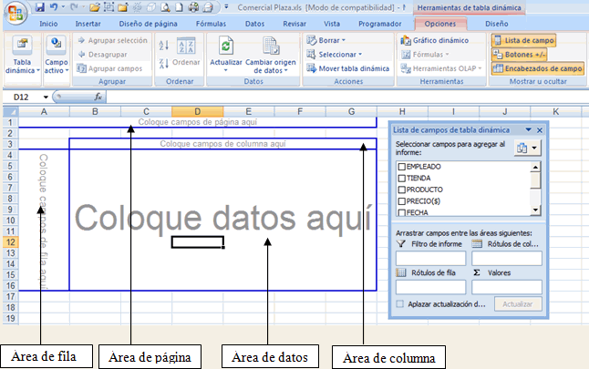Screen dimensions: 589x369
Task: Toggle the Encabezados de campo button
Action: coord(536,68)
